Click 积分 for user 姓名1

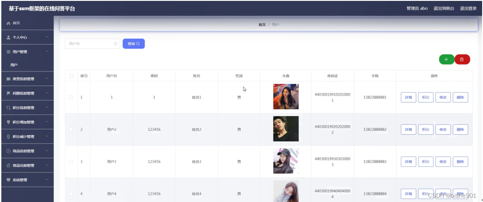(426, 97)
